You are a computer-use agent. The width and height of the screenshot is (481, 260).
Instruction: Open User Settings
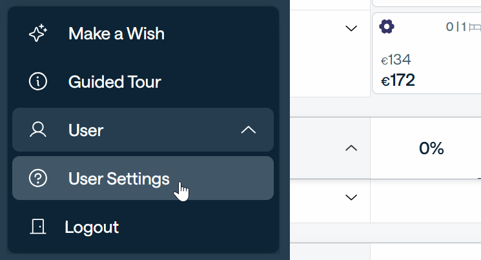pos(119,179)
